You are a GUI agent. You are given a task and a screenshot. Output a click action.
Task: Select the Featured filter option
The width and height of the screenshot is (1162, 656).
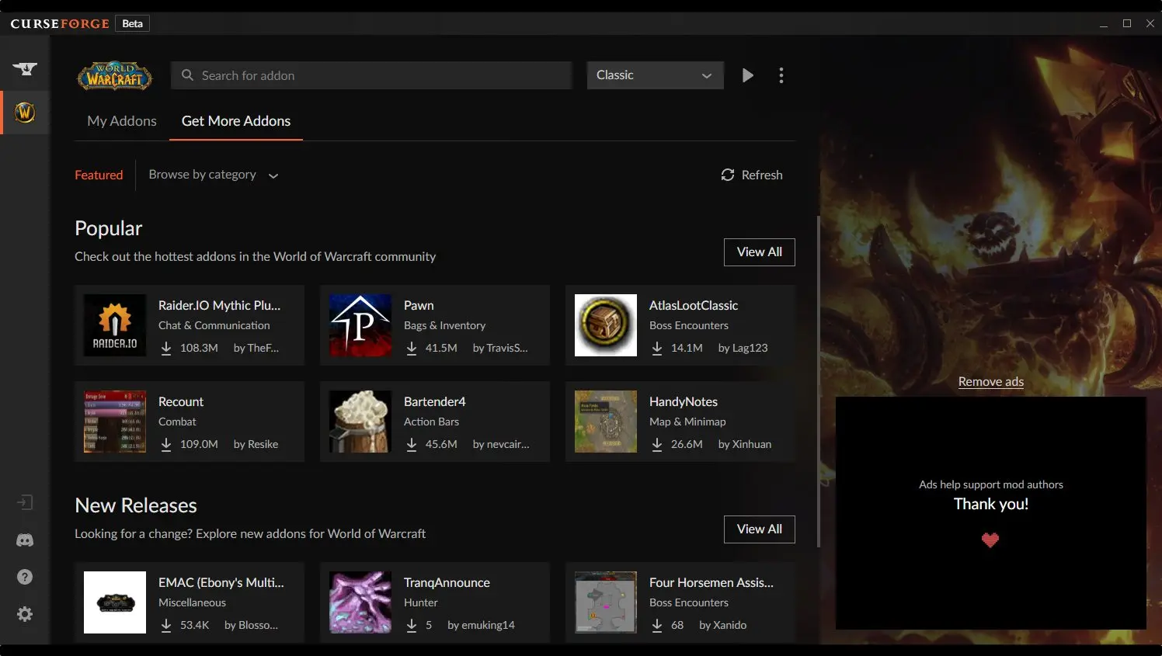point(99,175)
